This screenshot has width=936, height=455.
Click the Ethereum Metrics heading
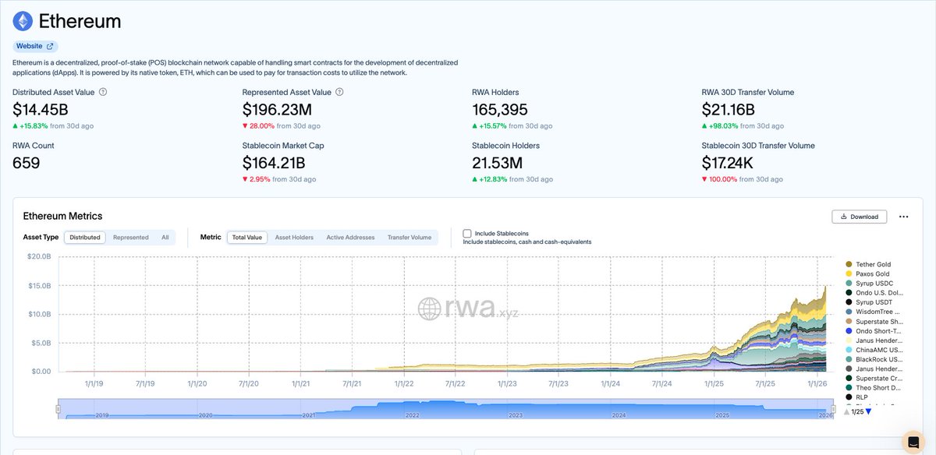tap(62, 216)
